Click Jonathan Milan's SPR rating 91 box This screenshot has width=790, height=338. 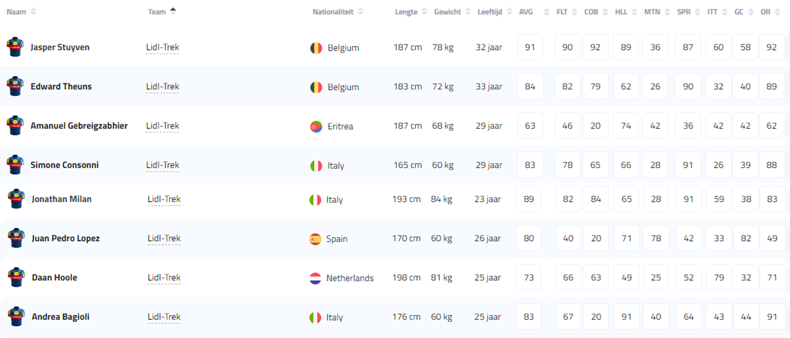tap(688, 199)
